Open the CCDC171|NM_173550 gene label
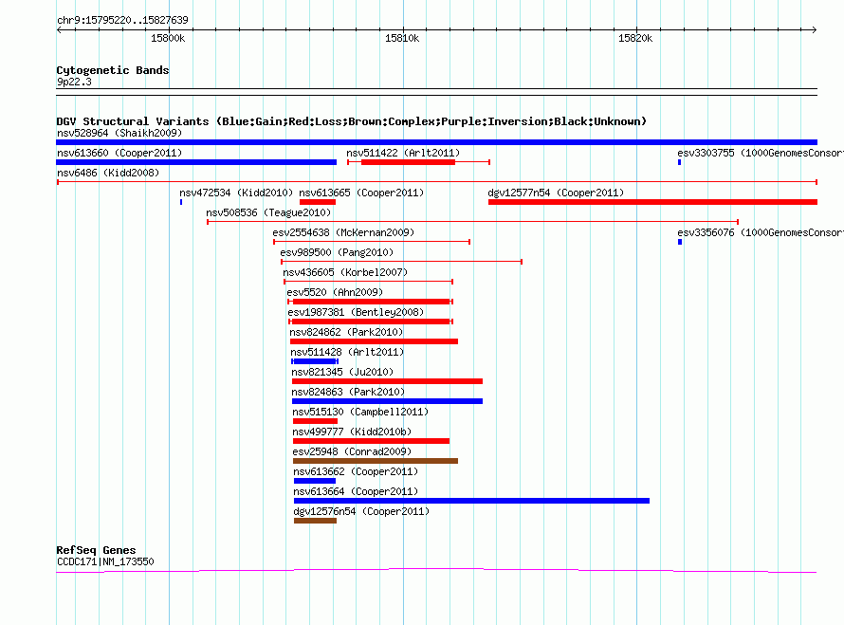 point(105,561)
